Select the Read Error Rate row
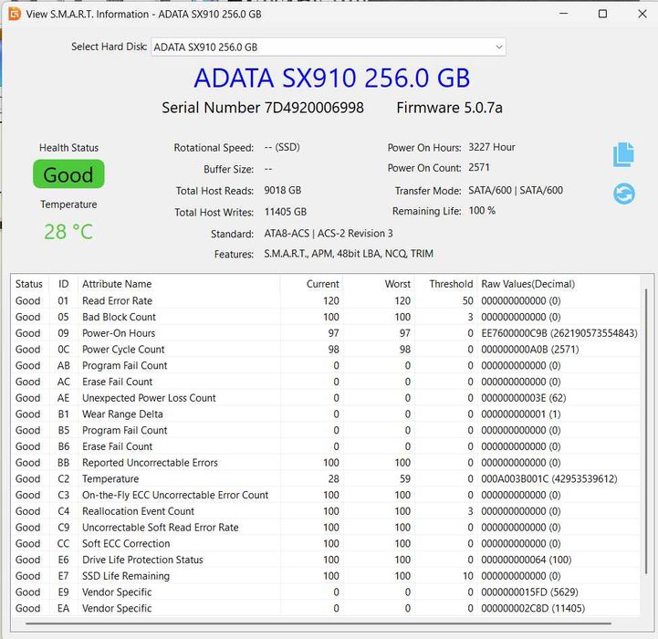 tap(326, 300)
